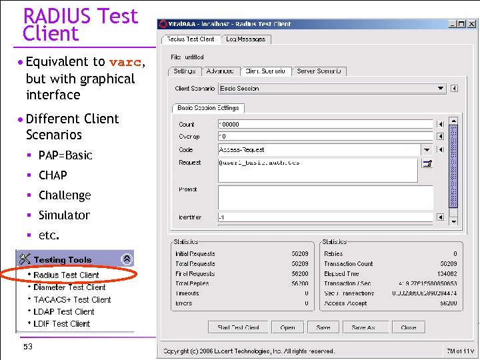Click the reset arrow beside Client Scenario dropdown
The width and height of the screenshot is (480, 360).
click(x=454, y=89)
